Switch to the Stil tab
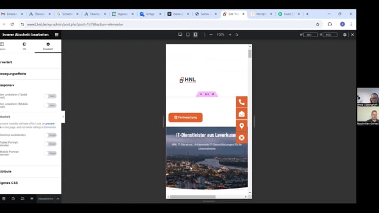 24,46
